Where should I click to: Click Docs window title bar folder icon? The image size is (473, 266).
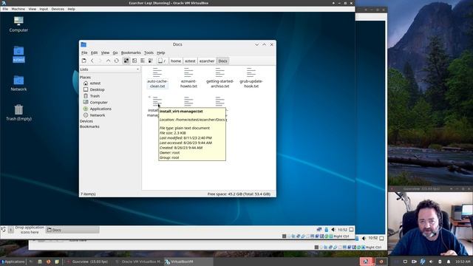tap(84, 44)
